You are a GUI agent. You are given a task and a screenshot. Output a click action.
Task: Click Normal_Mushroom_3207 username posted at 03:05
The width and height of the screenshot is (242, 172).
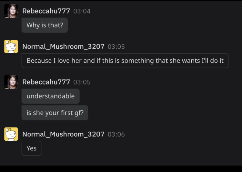64,46
